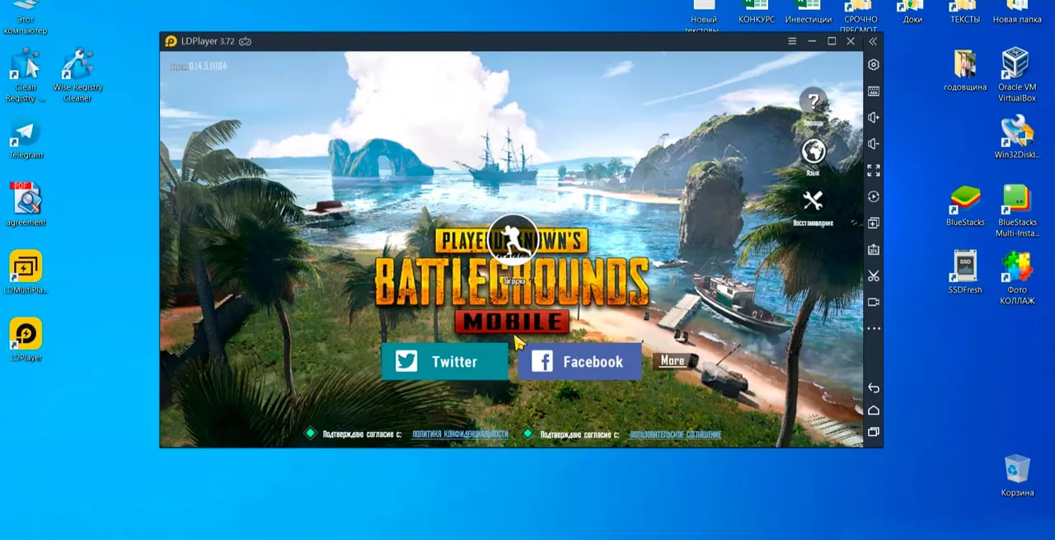Toggle fullscreen mode in LDPlayer sidebar
The height and width of the screenshot is (540, 1055).
(x=874, y=171)
